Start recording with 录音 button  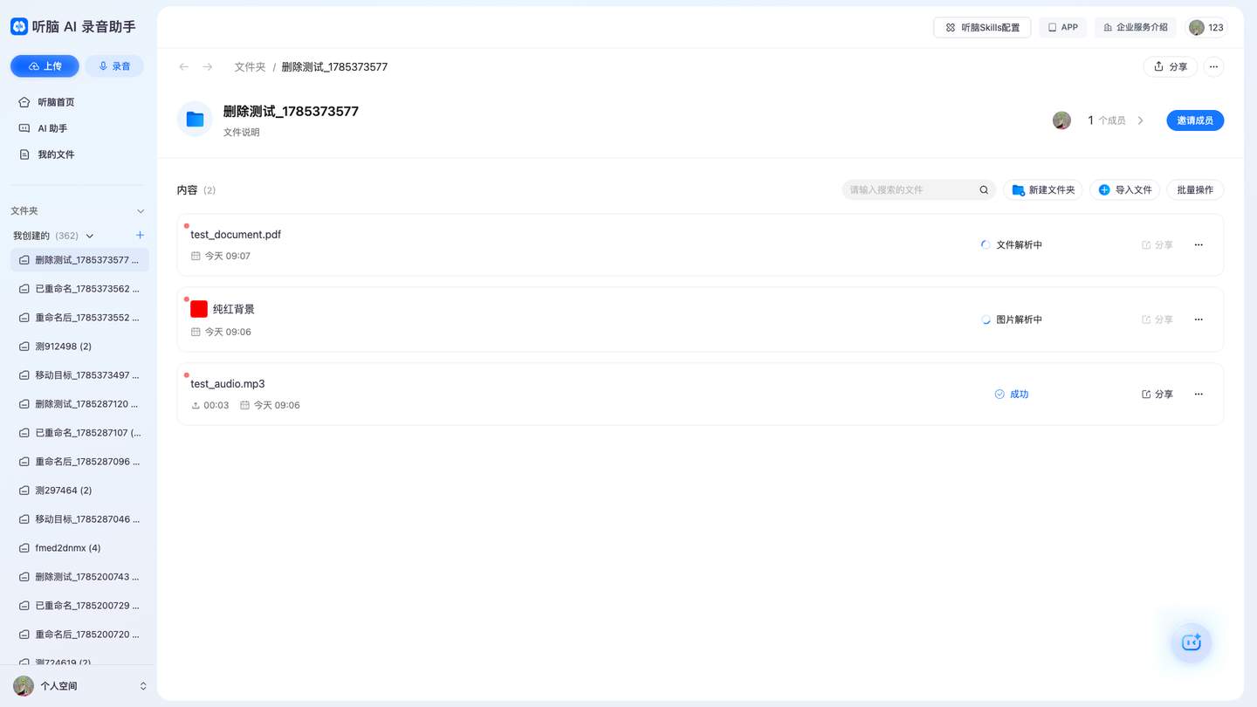114,66
